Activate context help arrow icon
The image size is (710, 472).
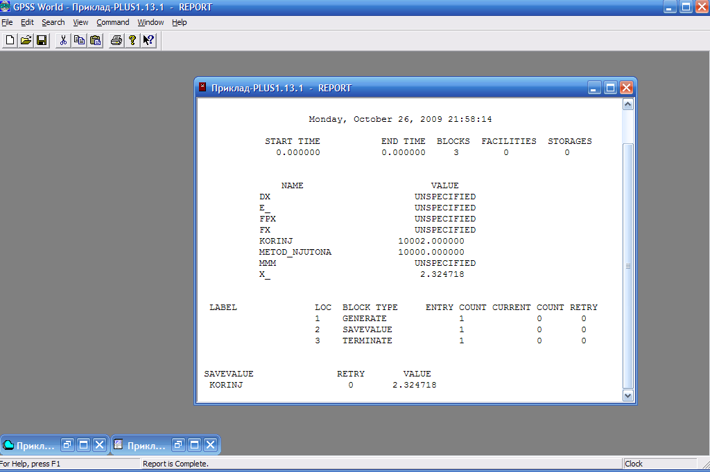pos(148,40)
